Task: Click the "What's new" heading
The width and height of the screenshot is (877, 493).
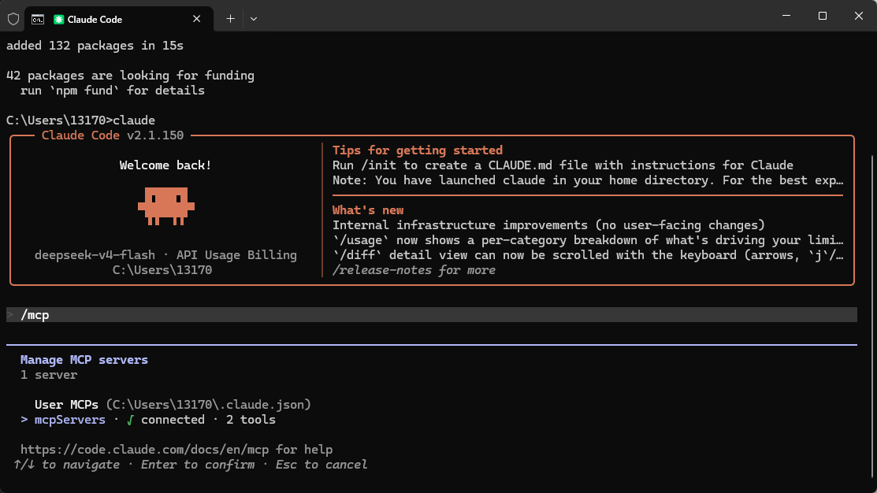Action: tap(368, 210)
